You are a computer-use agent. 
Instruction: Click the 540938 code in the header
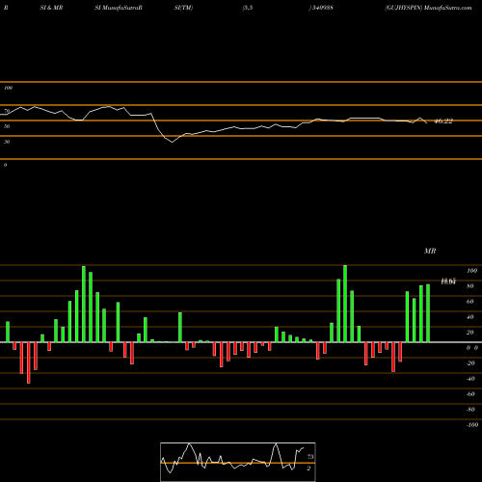(322, 8)
